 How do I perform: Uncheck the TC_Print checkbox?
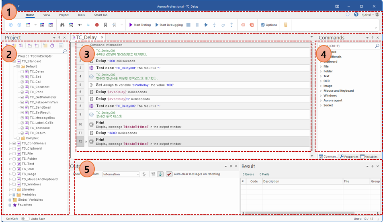click(x=22, y=92)
